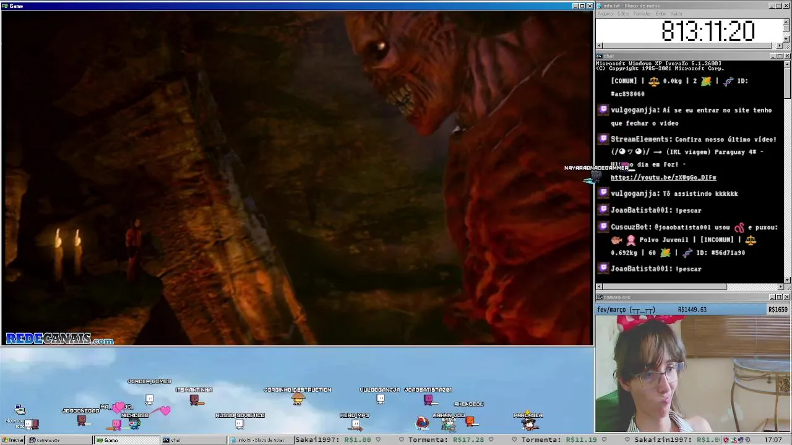Click the Notepad vertical scrollbar up arrow

[786, 21]
